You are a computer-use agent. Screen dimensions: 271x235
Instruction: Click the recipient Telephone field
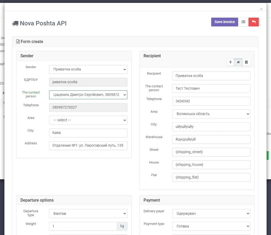[211, 101]
